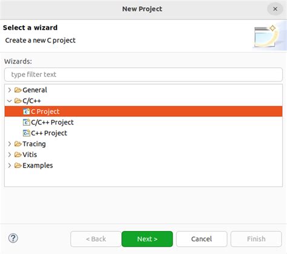Go to the next wizard page
The width and height of the screenshot is (287, 254).
tap(147, 239)
